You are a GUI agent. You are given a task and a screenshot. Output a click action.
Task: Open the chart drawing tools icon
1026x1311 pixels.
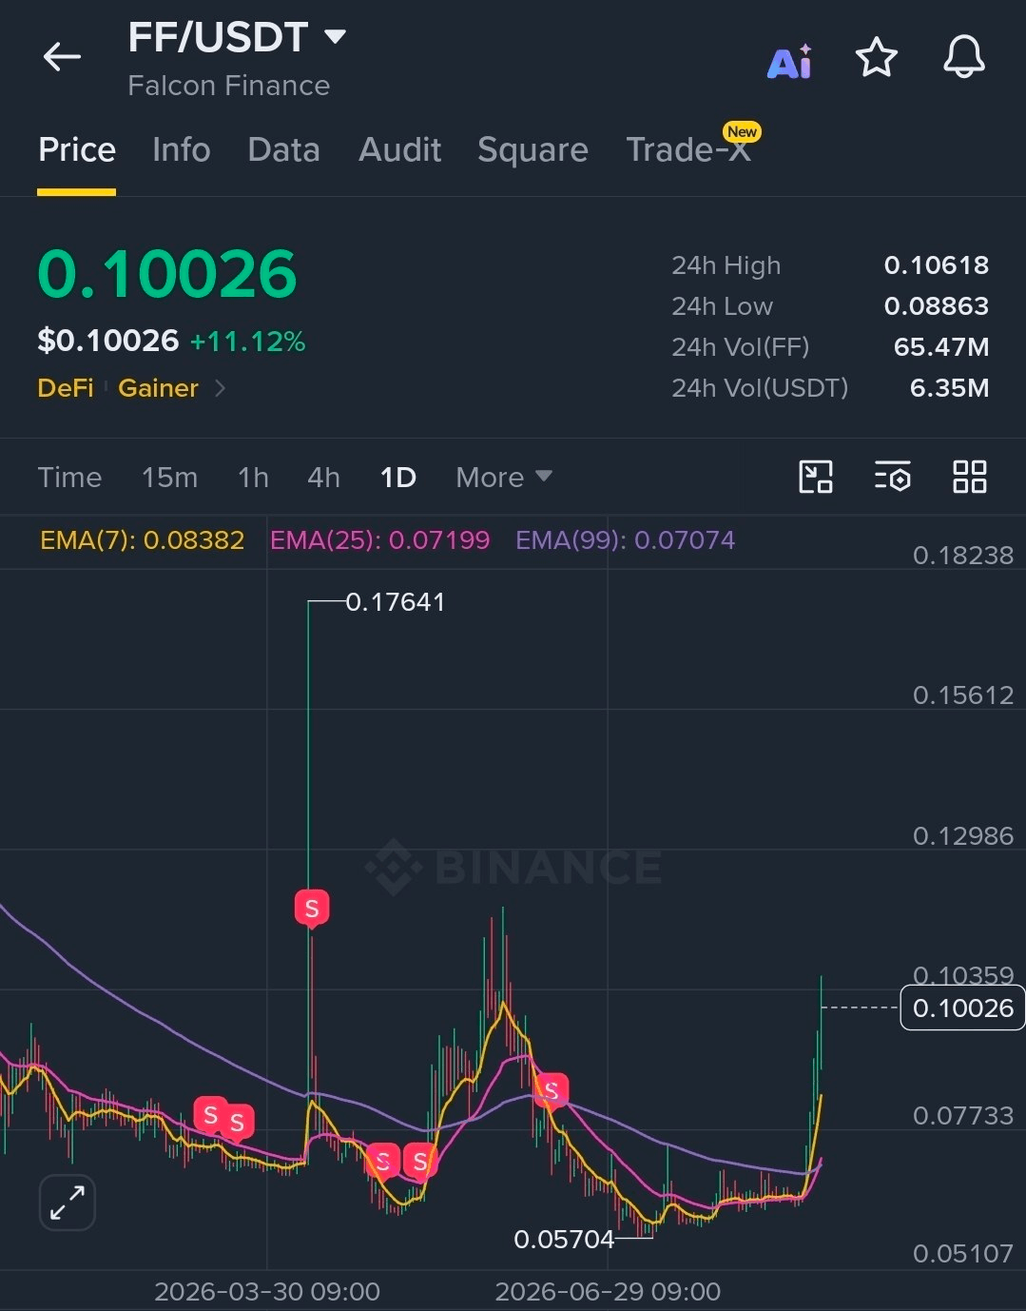(815, 477)
